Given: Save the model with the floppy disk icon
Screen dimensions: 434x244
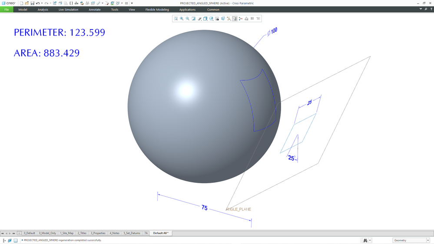Looking at the screenshot, I should [x=33, y=3].
